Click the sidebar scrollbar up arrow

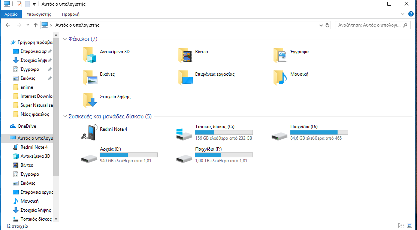56,35
